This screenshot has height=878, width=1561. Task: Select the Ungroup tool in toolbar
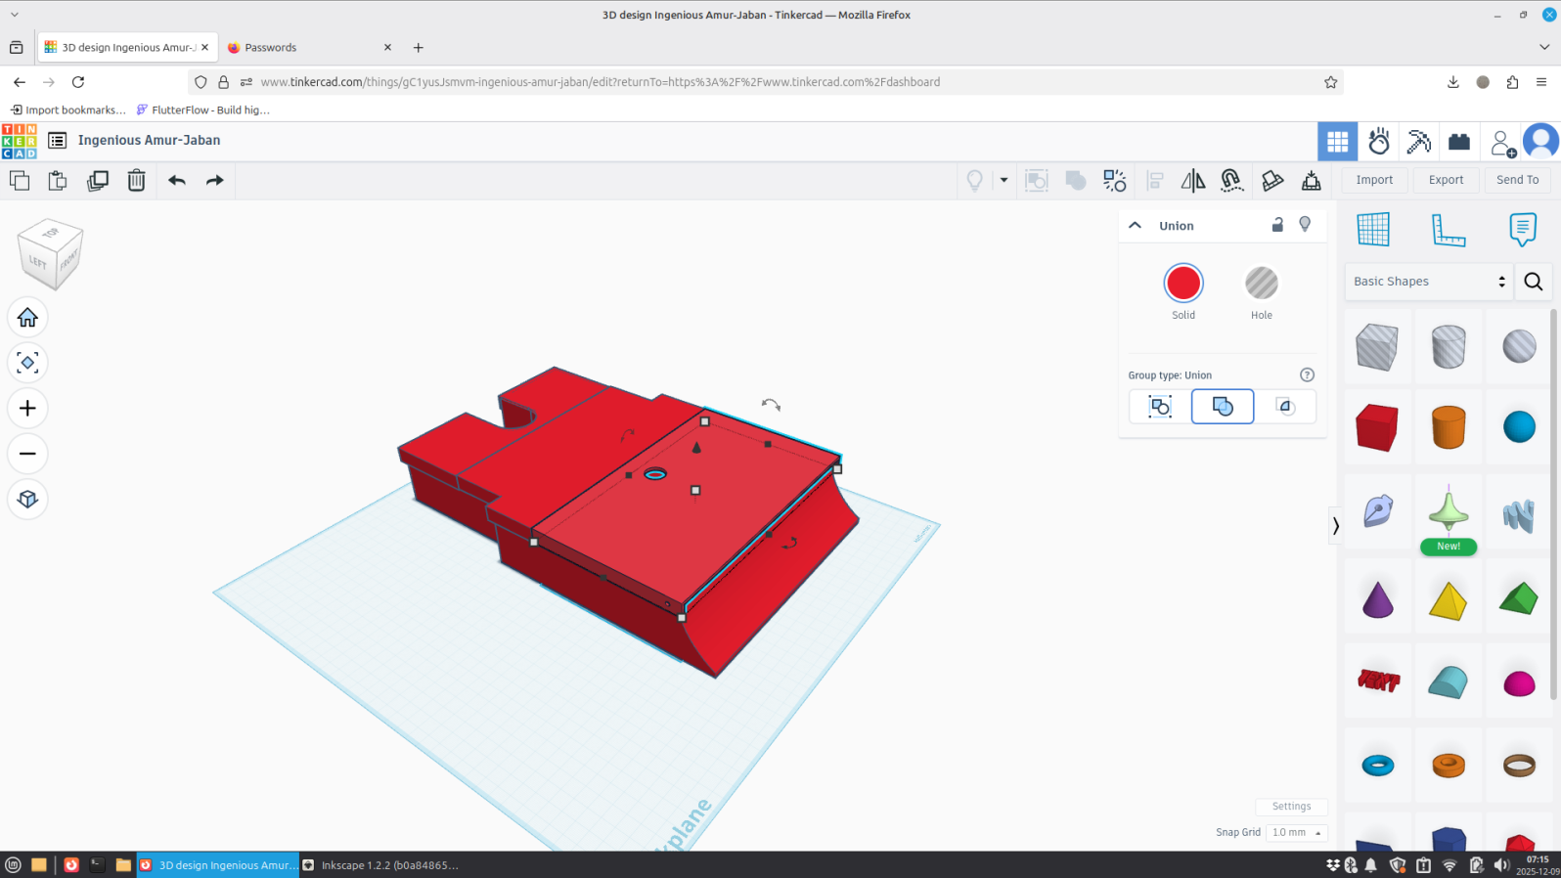tap(1114, 181)
